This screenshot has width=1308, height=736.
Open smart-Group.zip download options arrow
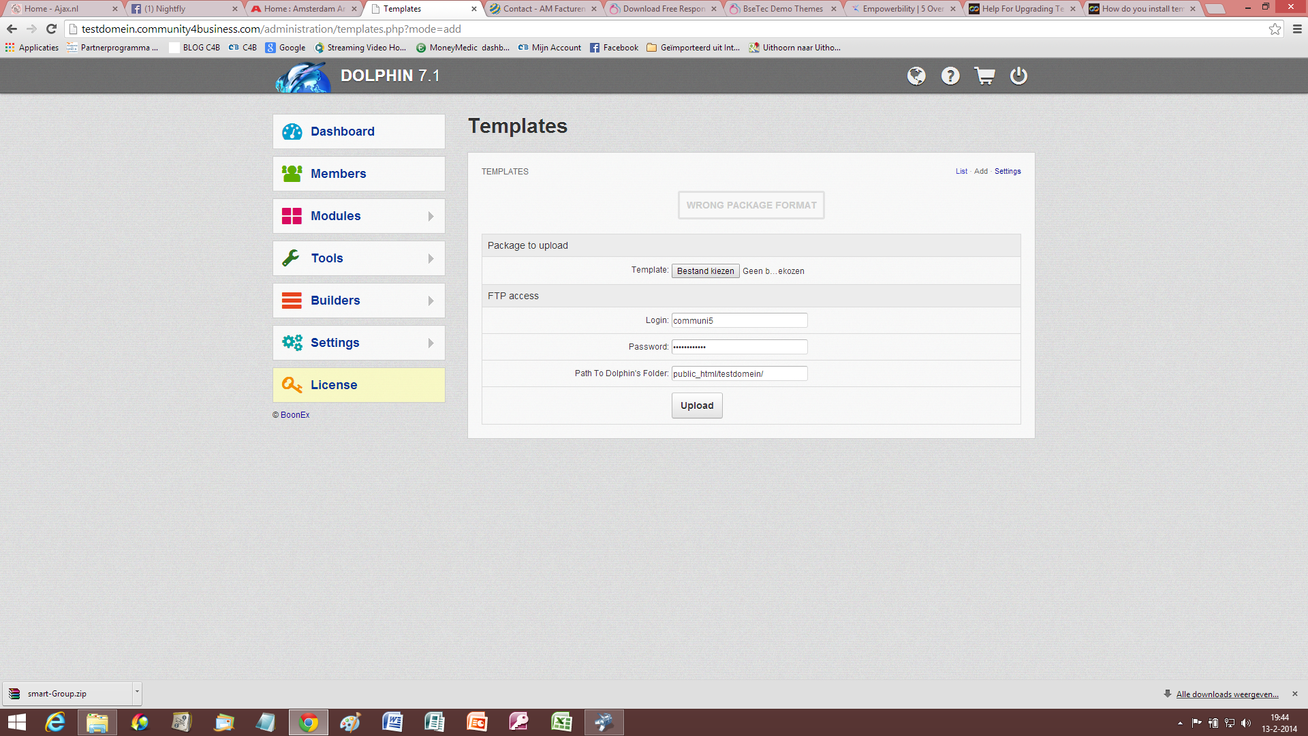[137, 692]
